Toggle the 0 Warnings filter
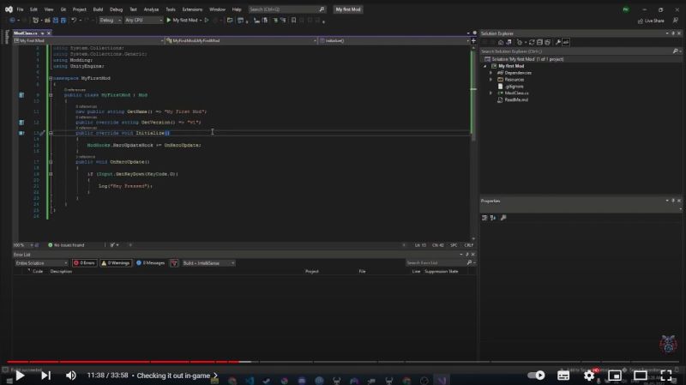Screen dimensions: 686x385 pos(116,263)
